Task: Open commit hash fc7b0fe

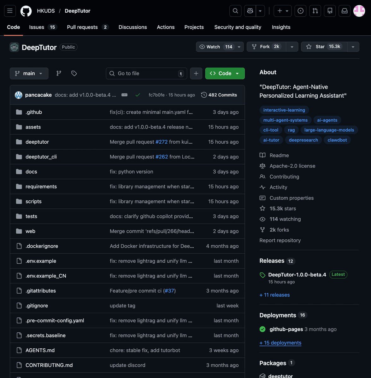Action: point(156,95)
